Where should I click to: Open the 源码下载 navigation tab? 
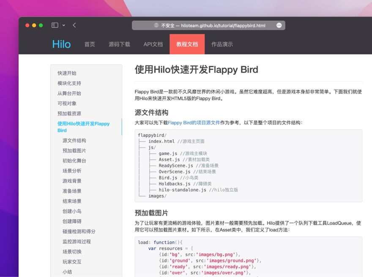pos(119,44)
